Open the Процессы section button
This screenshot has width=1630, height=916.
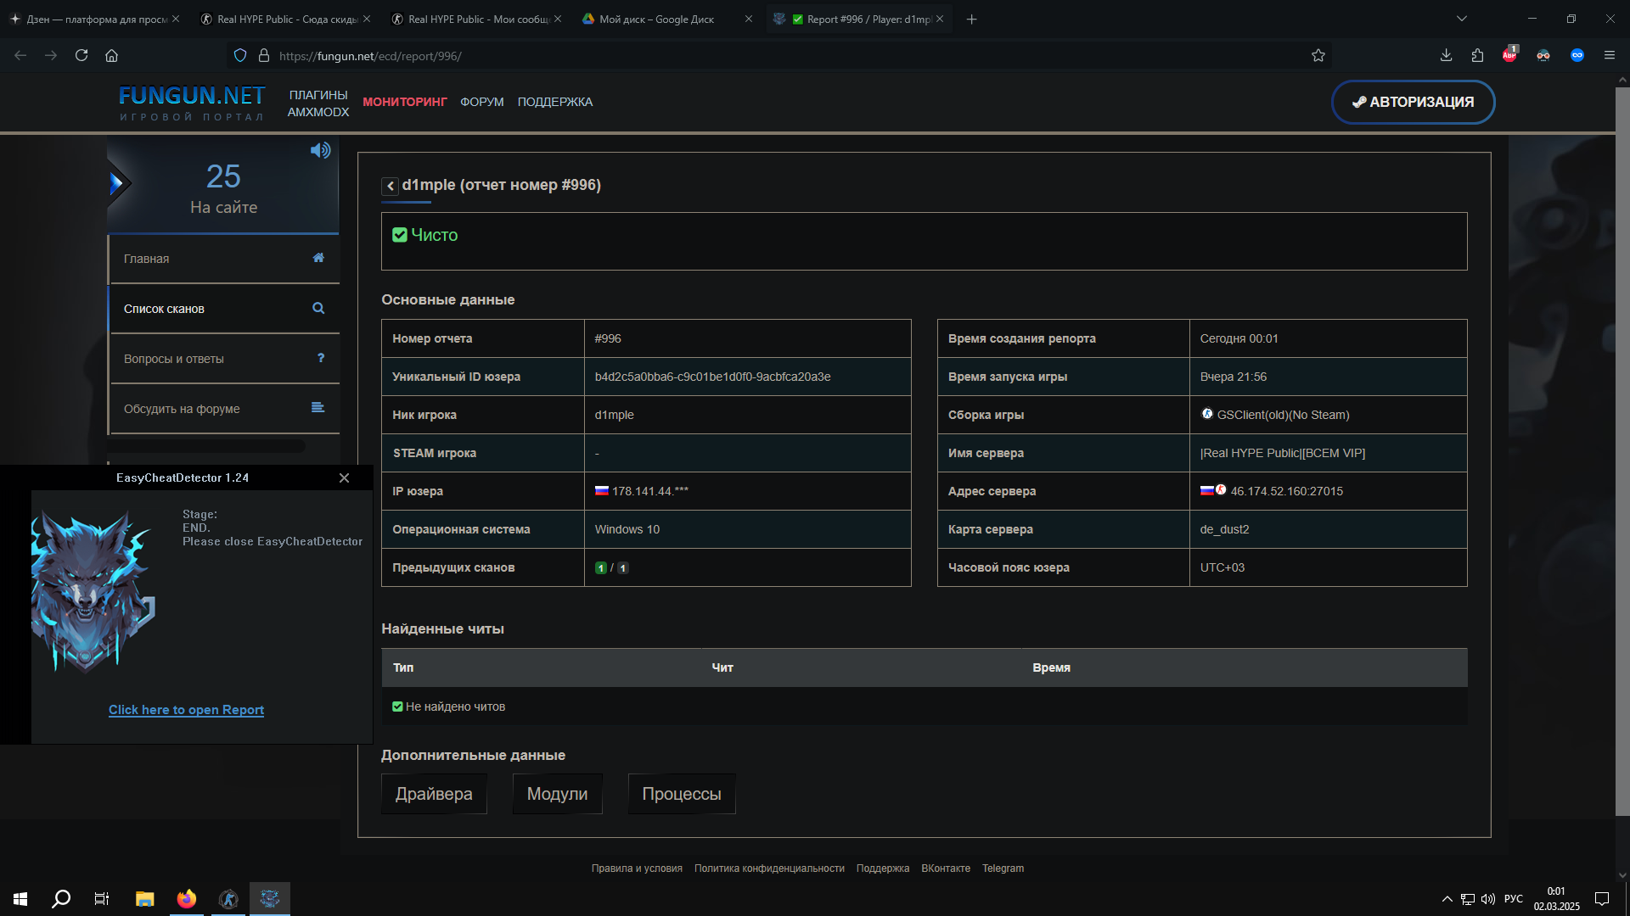(x=682, y=794)
